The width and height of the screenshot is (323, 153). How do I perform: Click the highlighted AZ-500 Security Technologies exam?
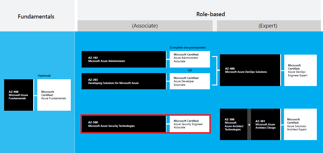pyautogui.click(x=124, y=124)
